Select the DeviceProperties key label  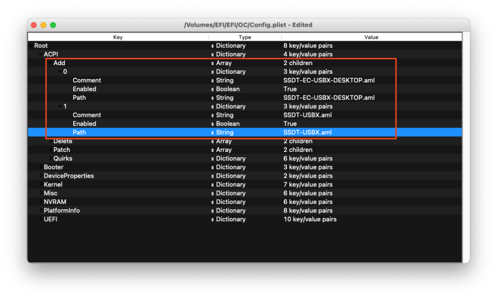tap(69, 176)
